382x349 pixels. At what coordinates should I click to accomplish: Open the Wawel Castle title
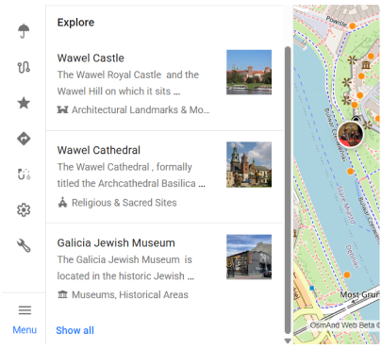coord(91,58)
